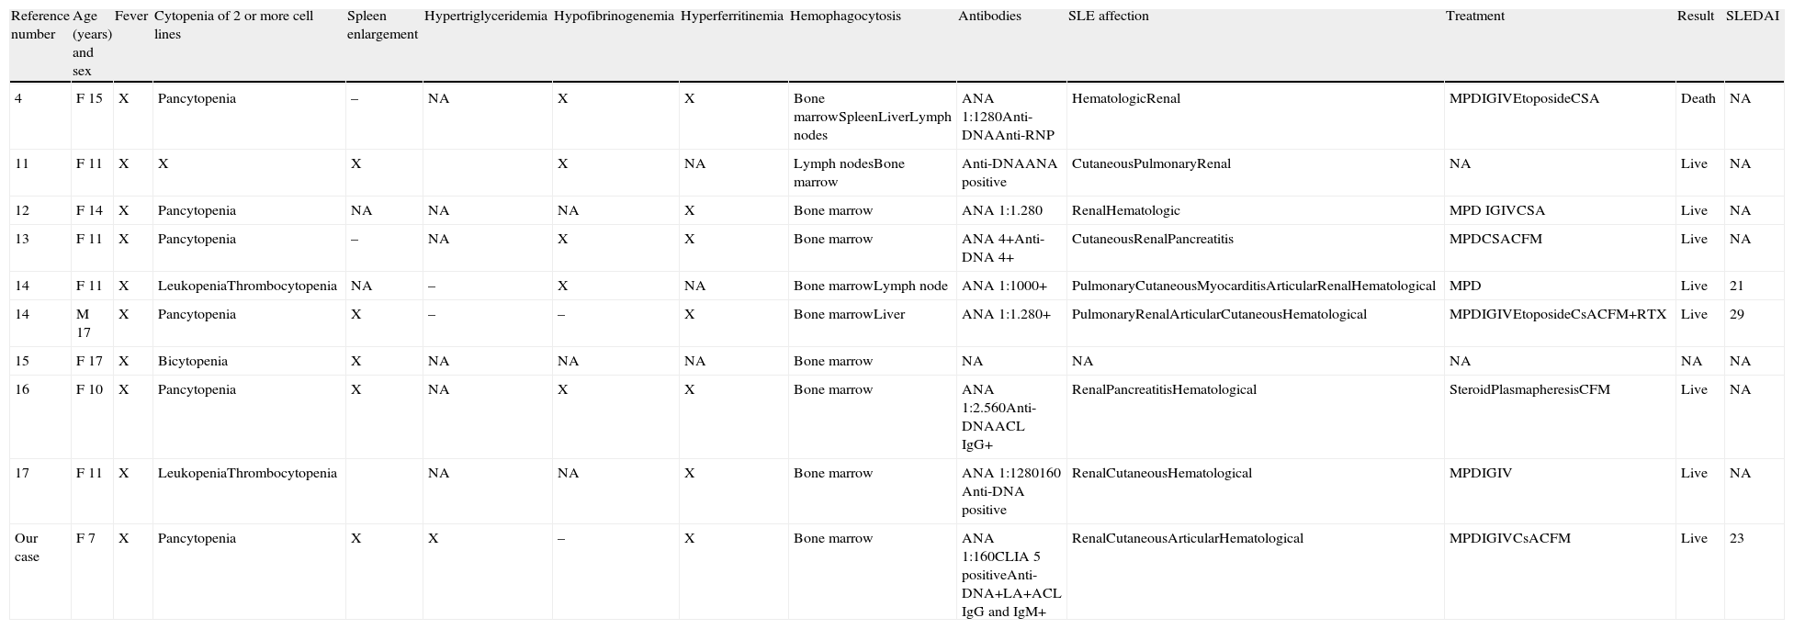Click the F 7 age cell

[x=85, y=539]
